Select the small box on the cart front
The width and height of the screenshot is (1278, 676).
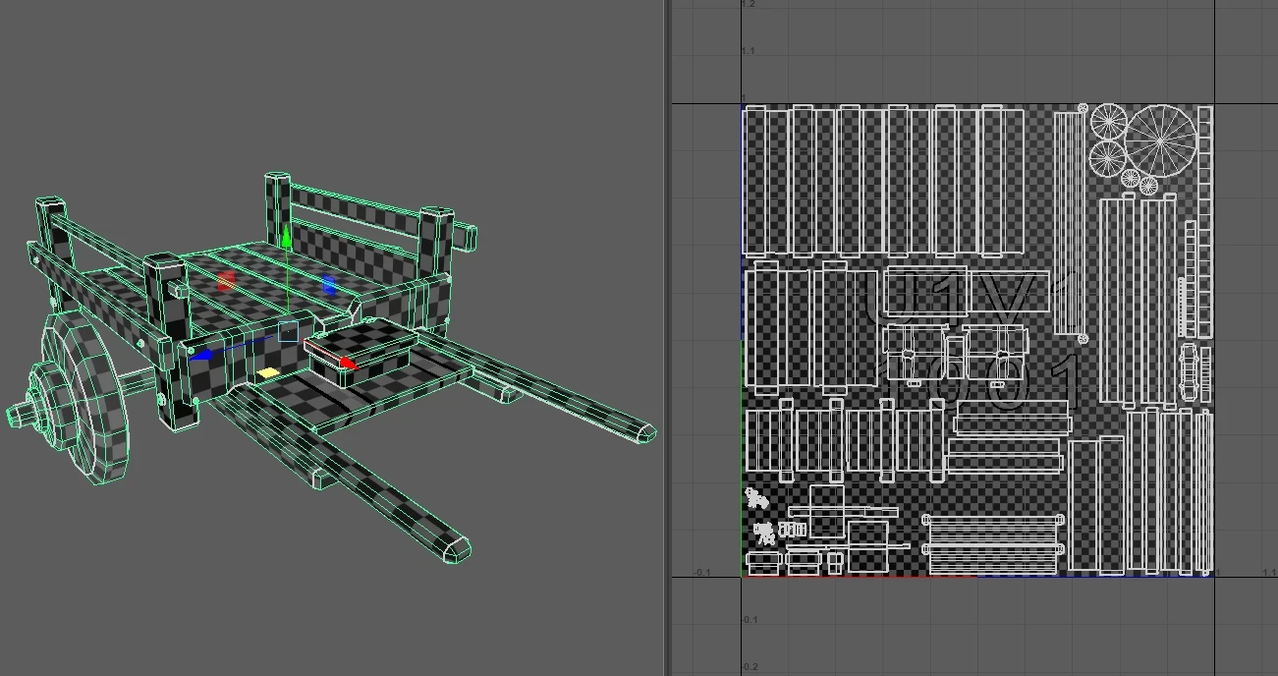361,352
